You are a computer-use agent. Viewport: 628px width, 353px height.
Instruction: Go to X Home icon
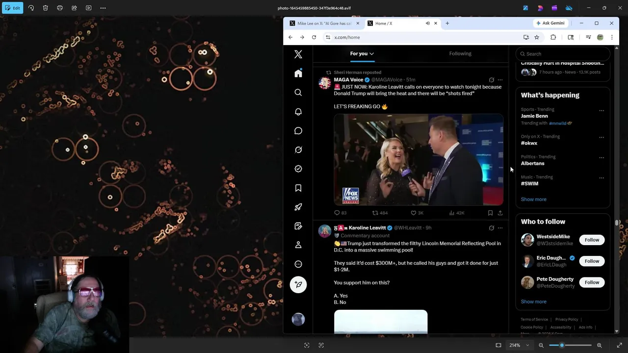tap(298, 74)
